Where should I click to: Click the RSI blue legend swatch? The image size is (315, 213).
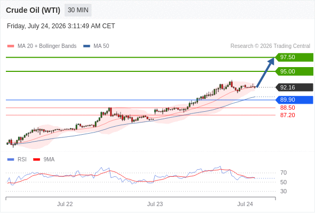click(11, 160)
